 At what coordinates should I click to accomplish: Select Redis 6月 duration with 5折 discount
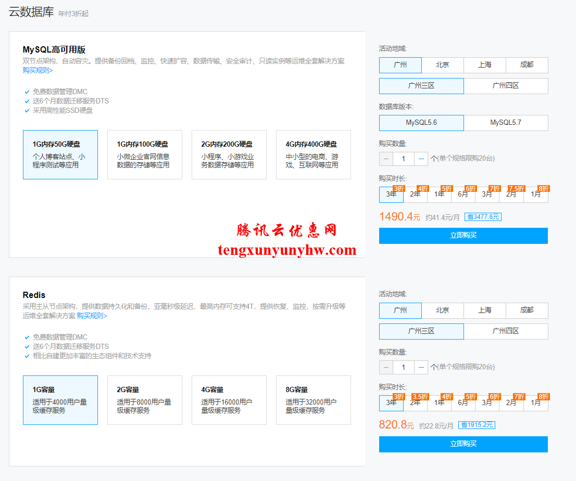[463, 403]
